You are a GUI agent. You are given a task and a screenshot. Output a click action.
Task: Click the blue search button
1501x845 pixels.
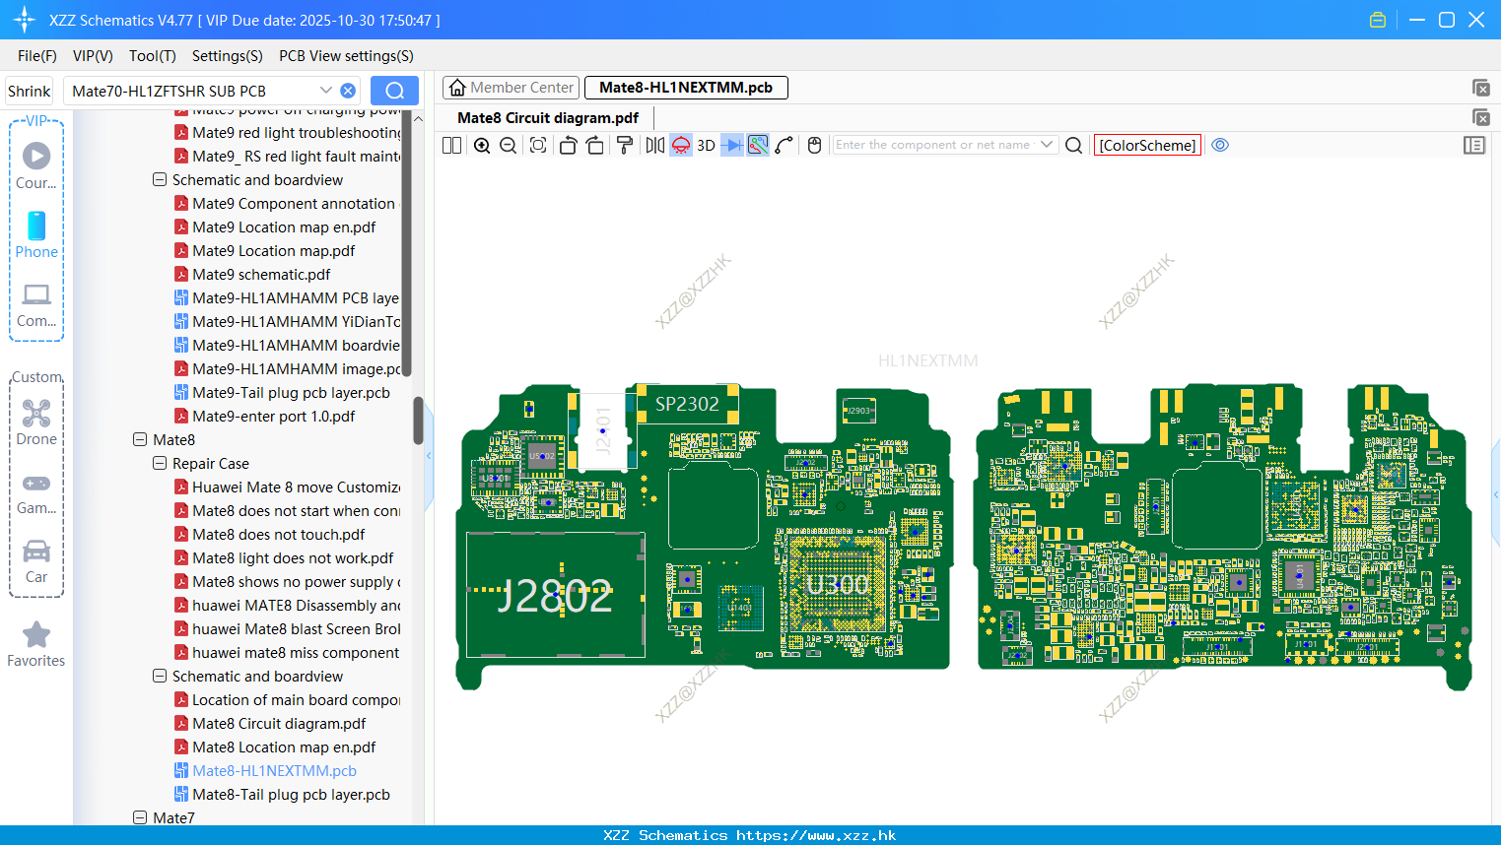(x=394, y=91)
